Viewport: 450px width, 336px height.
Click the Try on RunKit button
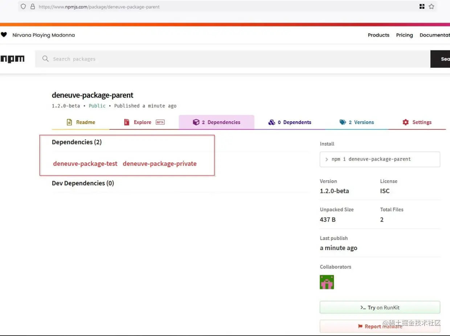pyautogui.click(x=380, y=307)
